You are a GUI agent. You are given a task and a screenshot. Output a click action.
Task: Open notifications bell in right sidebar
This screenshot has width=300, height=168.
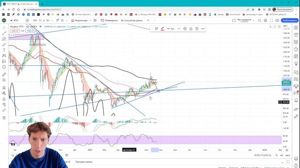point(296,100)
